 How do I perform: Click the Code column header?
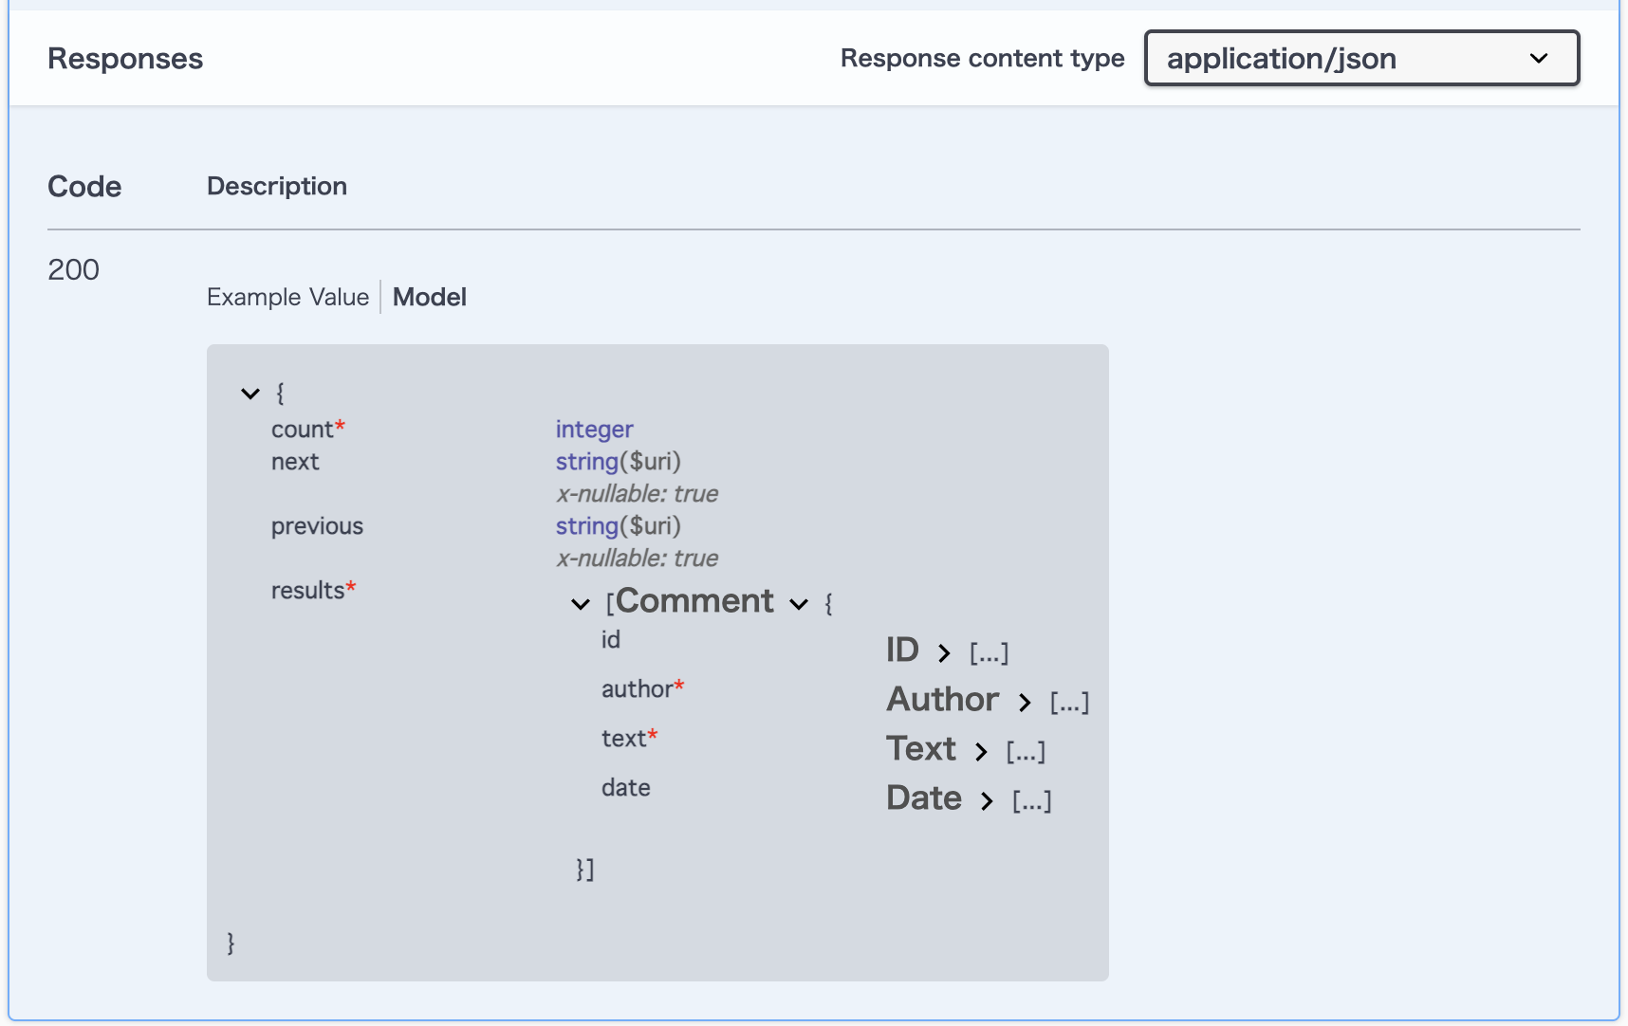[84, 187]
